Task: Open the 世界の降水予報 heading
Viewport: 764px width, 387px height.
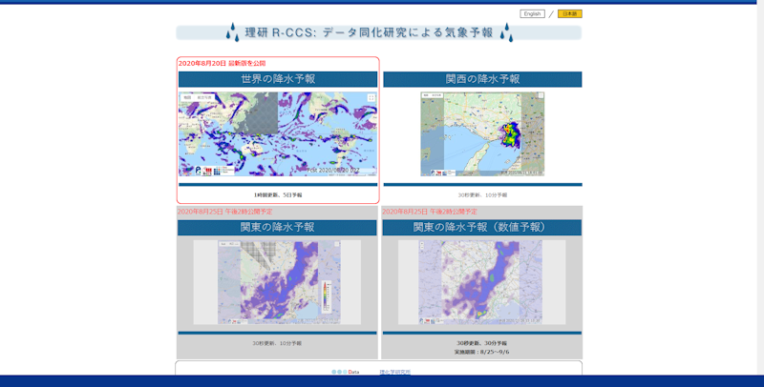Action: tap(278, 79)
